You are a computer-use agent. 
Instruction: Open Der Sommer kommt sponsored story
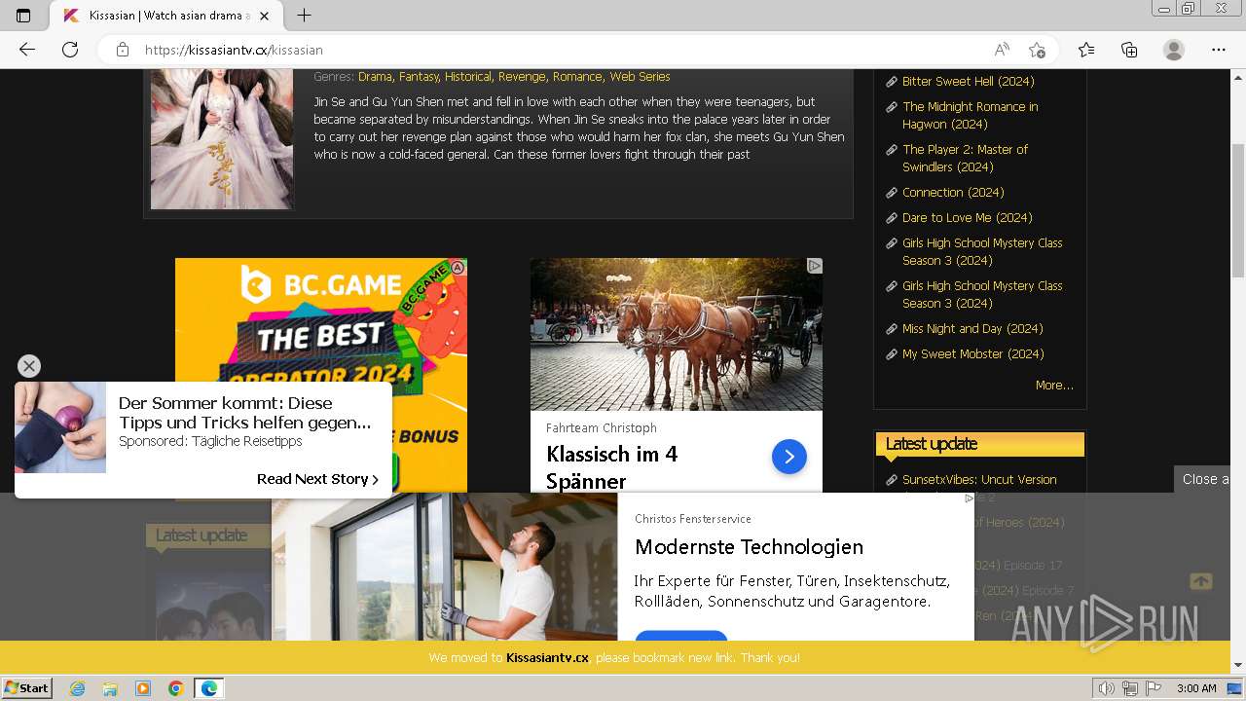click(x=244, y=413)
